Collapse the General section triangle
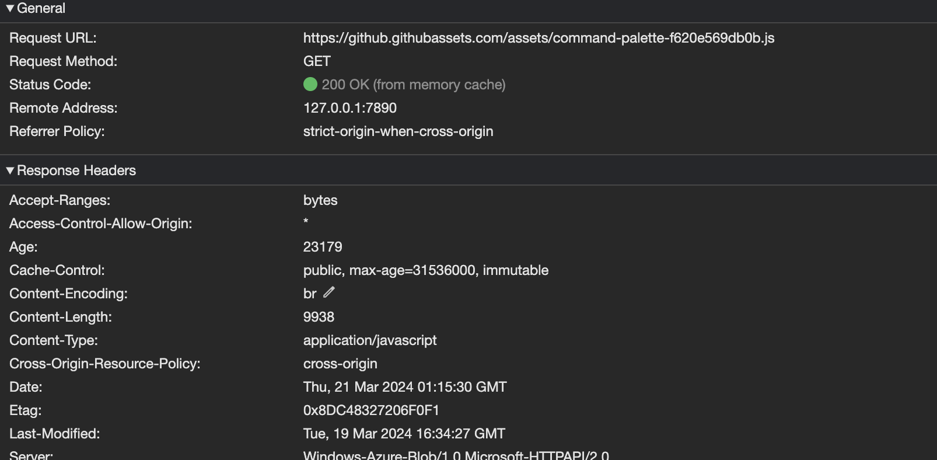The height and width of the screenshot is (460, 937). click(10, 8)
